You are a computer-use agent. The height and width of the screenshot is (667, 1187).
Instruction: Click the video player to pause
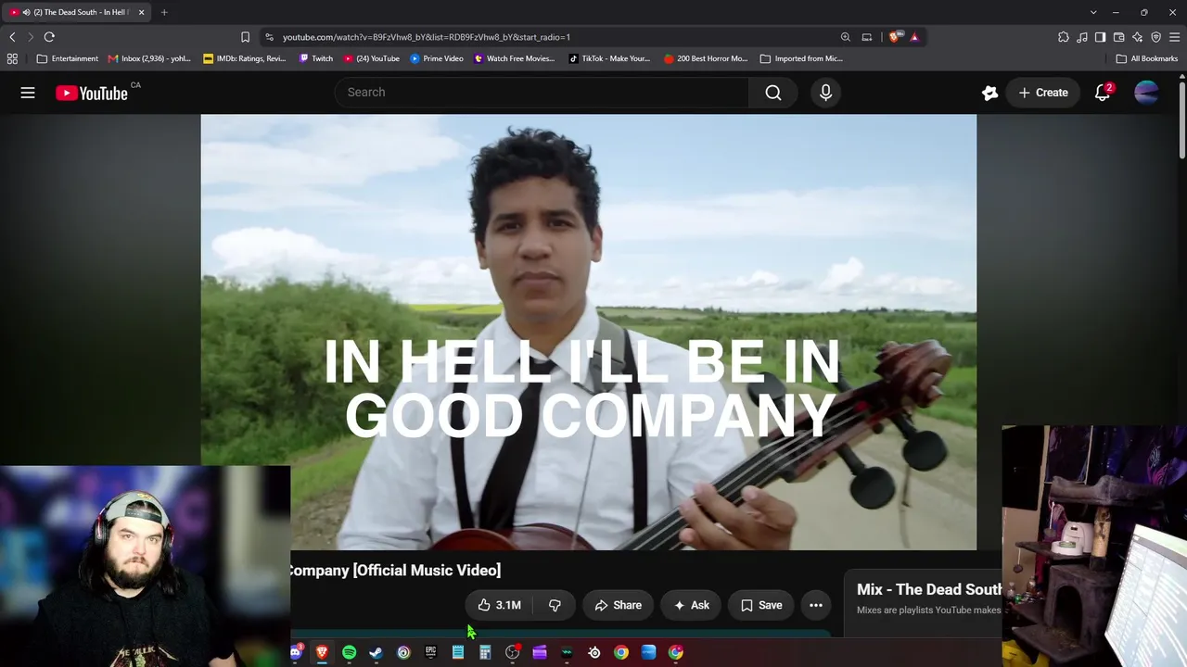click(589, 332)
